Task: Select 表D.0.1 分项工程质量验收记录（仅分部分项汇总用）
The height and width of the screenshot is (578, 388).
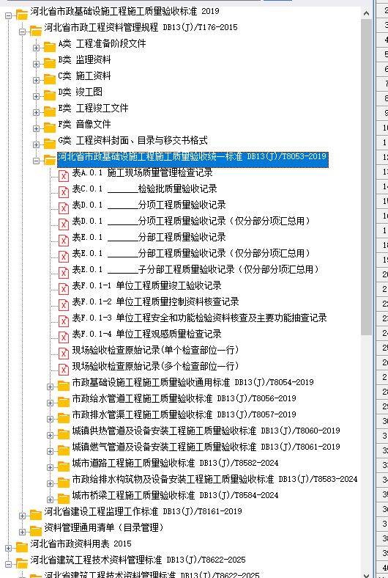Action: click(191, 222)
